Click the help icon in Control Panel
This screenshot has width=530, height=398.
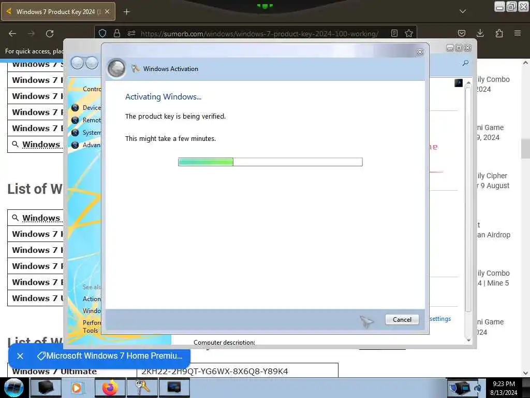click(459, 83)
